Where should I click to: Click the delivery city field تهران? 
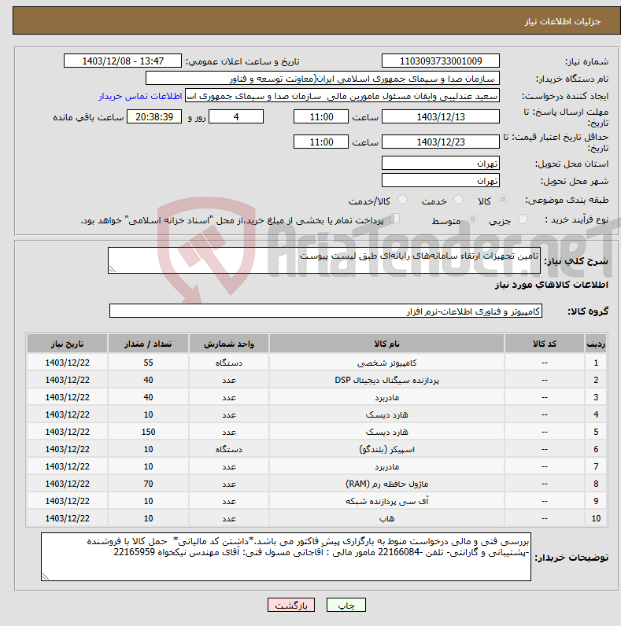pyautogui.click(x=441, y=180)
